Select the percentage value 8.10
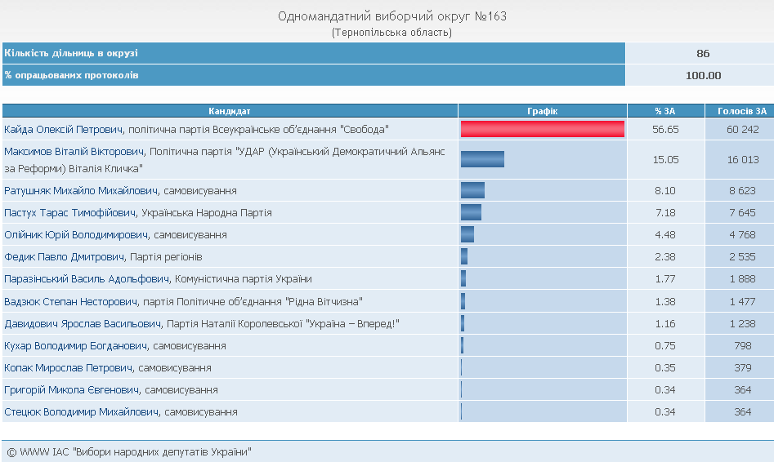Image resolution: width=774 pixels, height=462 pixels. pyautogui.click(x=665, y=191)
